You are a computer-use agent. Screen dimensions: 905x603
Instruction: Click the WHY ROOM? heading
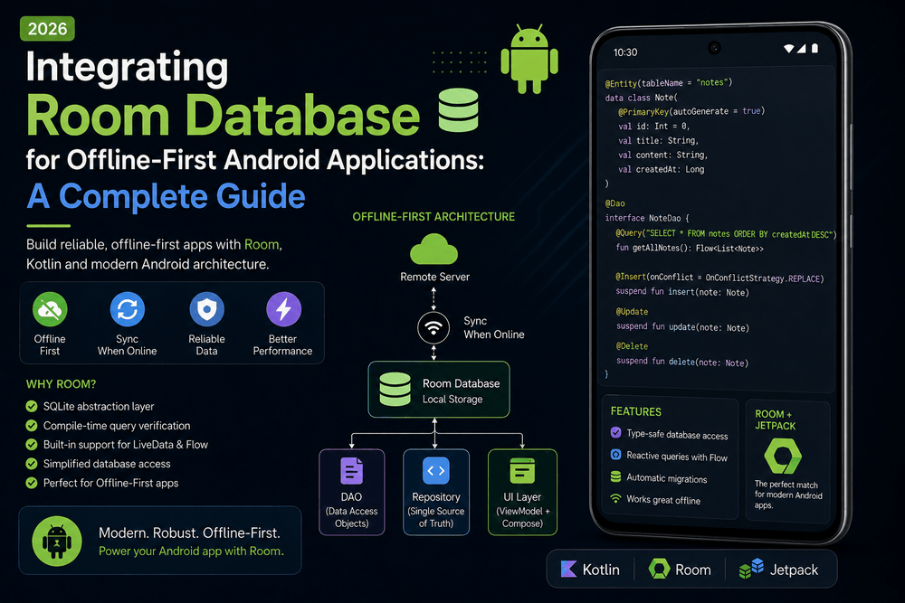tap(62, 384)
